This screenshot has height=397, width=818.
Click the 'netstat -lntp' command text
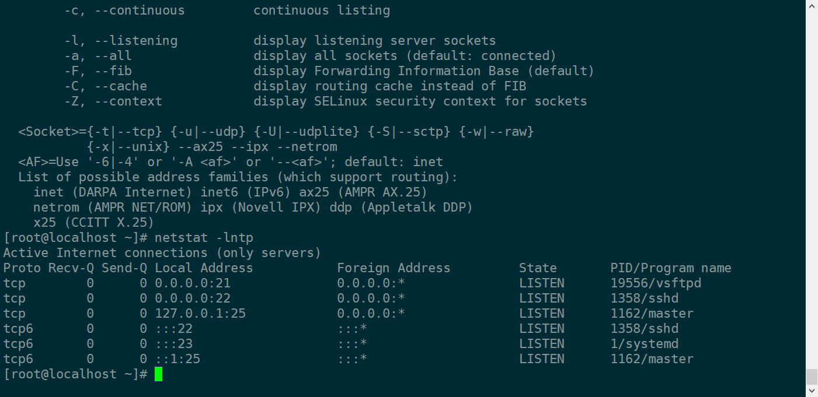(204, 238)
